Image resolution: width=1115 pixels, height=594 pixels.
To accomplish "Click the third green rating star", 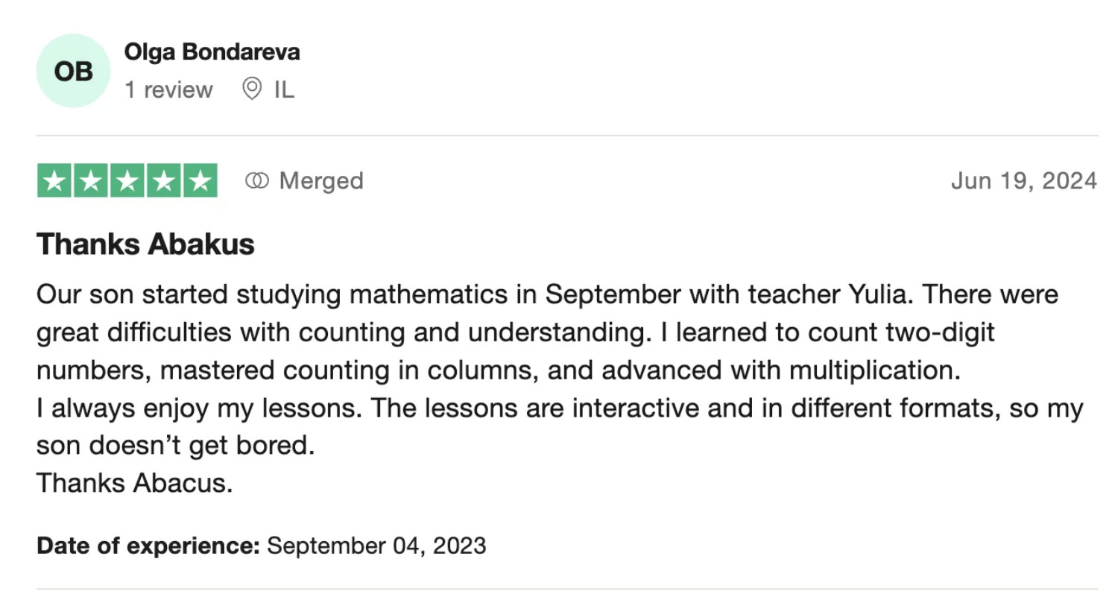I will pos(127,180).
